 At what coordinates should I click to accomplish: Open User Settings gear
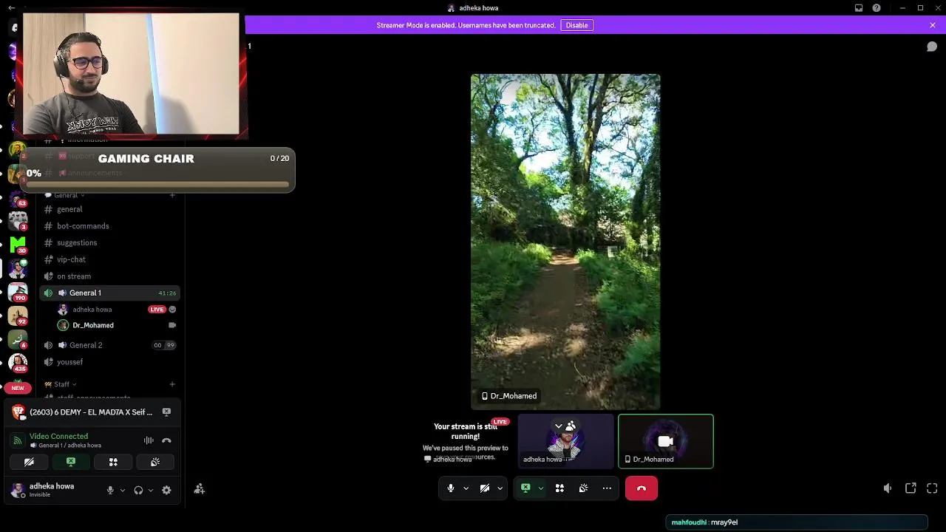[x=166, y=490]
